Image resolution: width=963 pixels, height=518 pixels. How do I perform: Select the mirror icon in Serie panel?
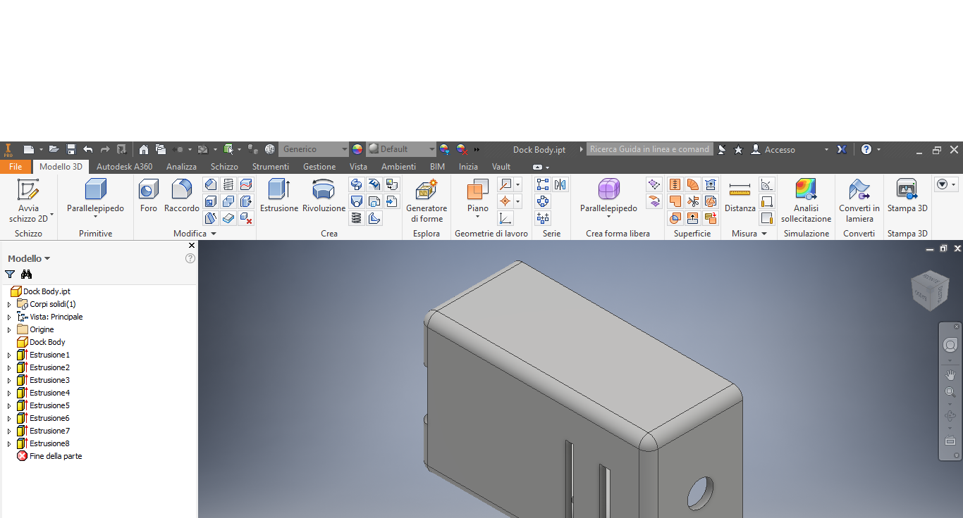coord(560,184)
